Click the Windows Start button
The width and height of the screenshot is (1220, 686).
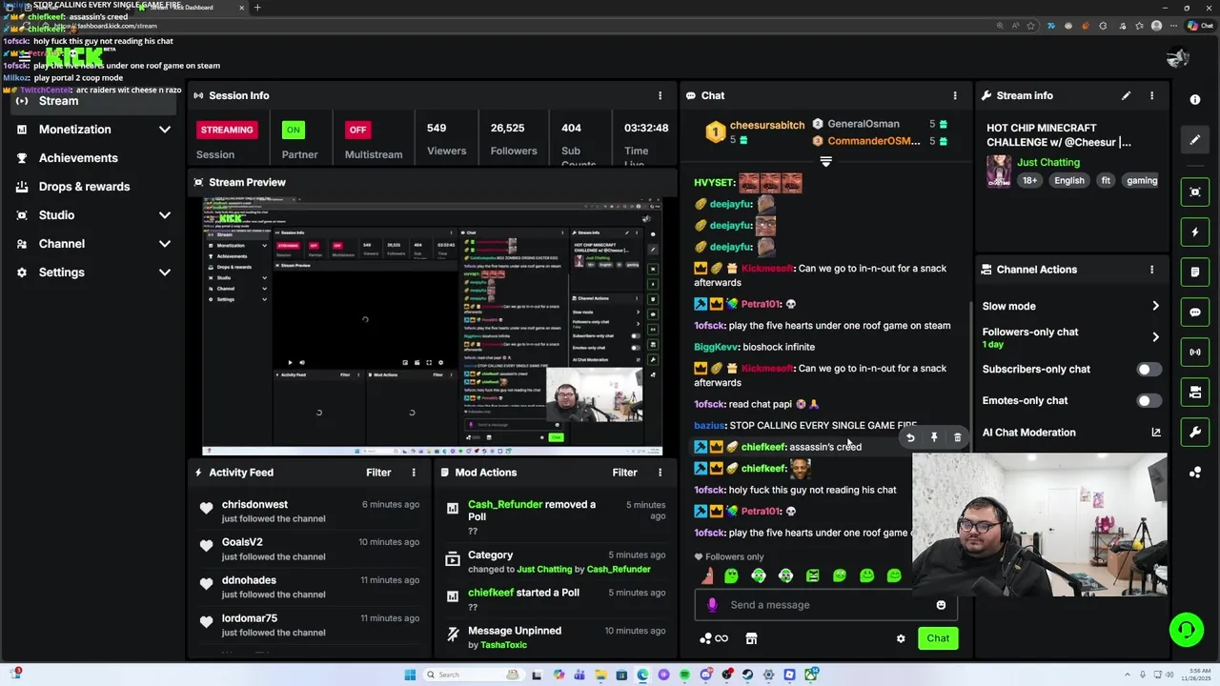[410, 675]
